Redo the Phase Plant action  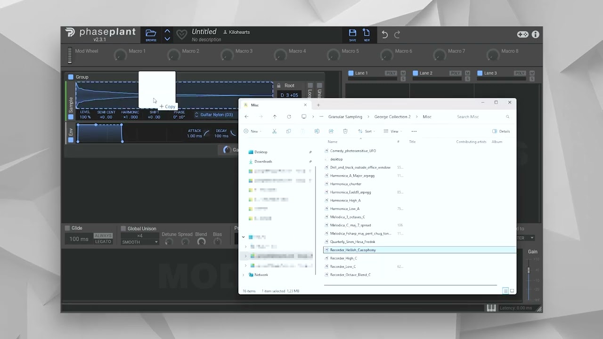[397, 34]
